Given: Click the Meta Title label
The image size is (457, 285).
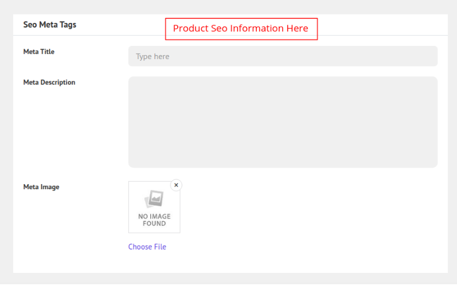Looking at the screenshot, I should tap(38, 52).
